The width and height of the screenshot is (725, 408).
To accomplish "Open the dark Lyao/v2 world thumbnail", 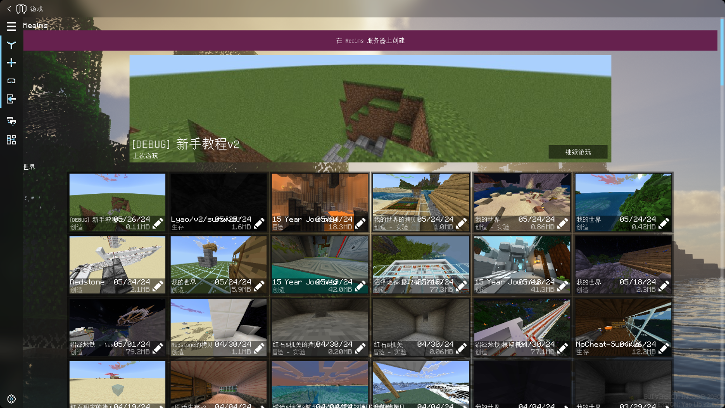I will click(x=218, y=202).
